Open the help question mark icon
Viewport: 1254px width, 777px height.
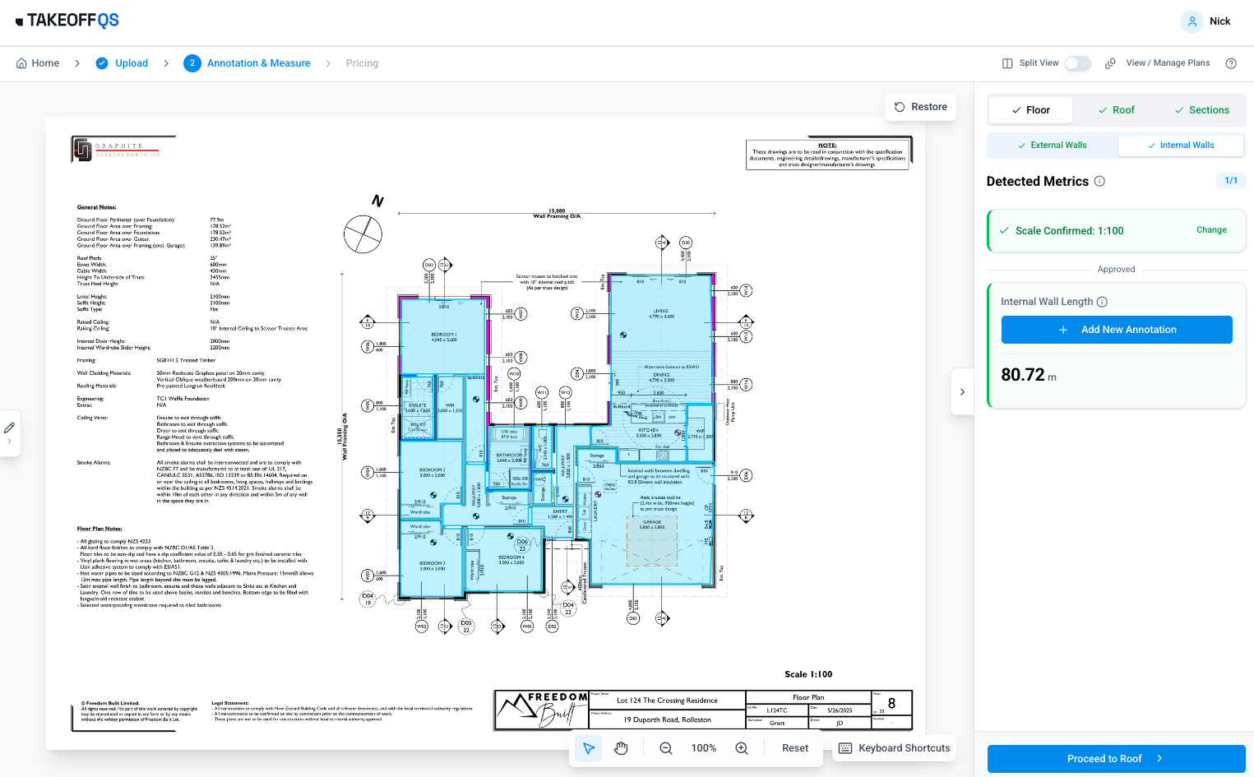pos(1231,62)
